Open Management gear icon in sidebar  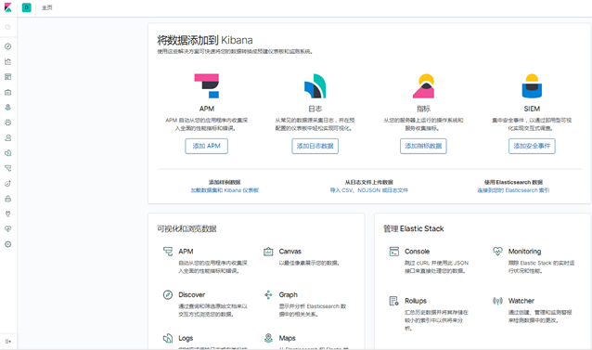pos(8,244)
